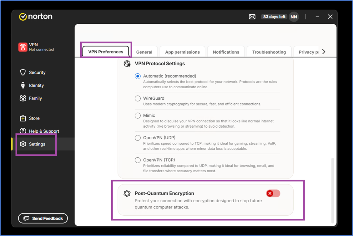Open Family in the sidebar
The image size is (353, 236).
tap(43, 98)
